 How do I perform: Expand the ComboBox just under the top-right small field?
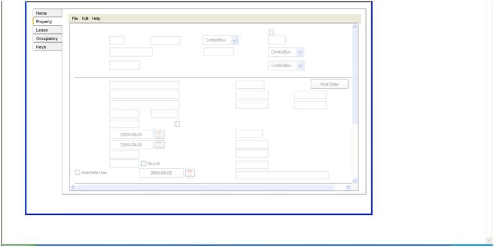pyautogui.click(x=300, y=52)
